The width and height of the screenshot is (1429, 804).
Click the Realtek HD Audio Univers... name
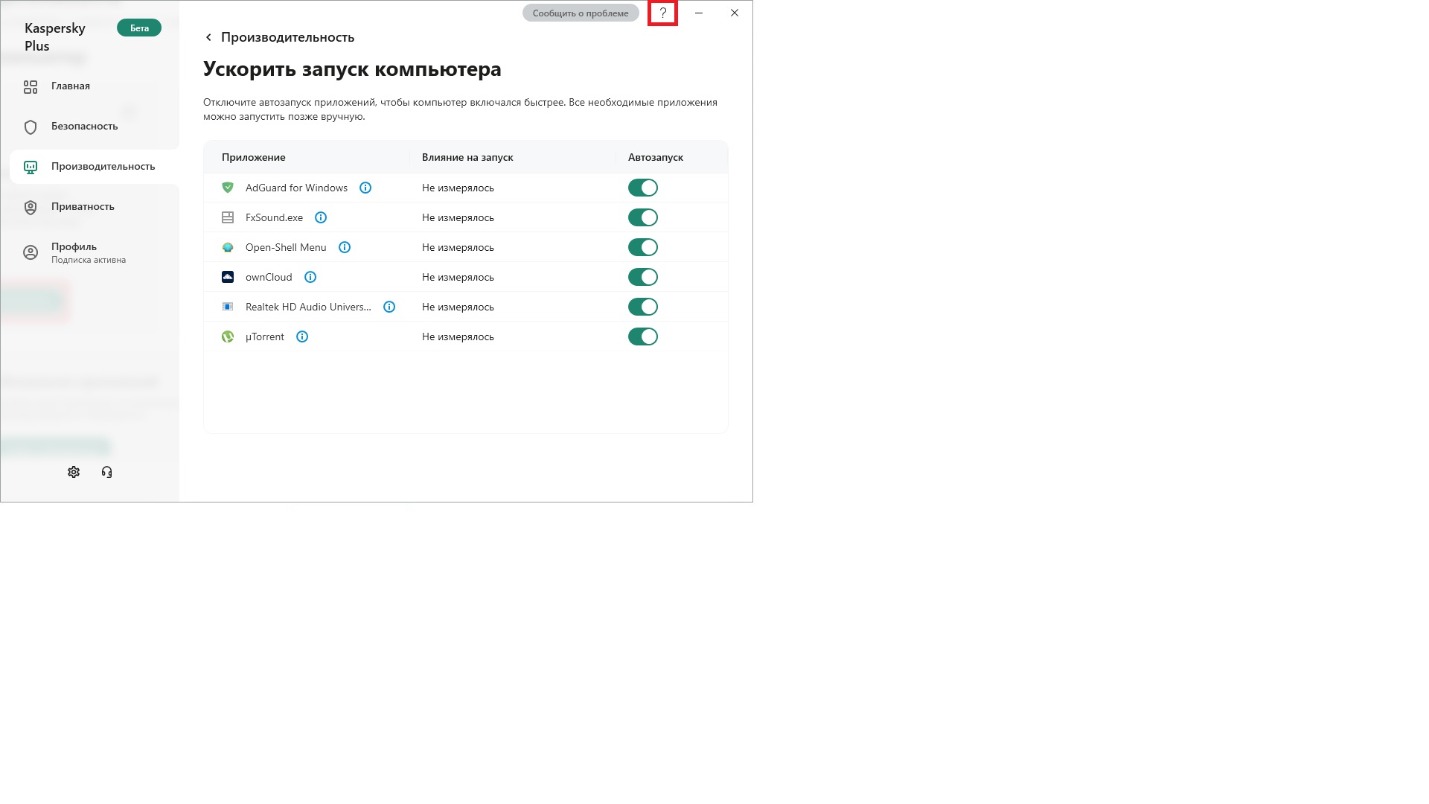point(308,307)
